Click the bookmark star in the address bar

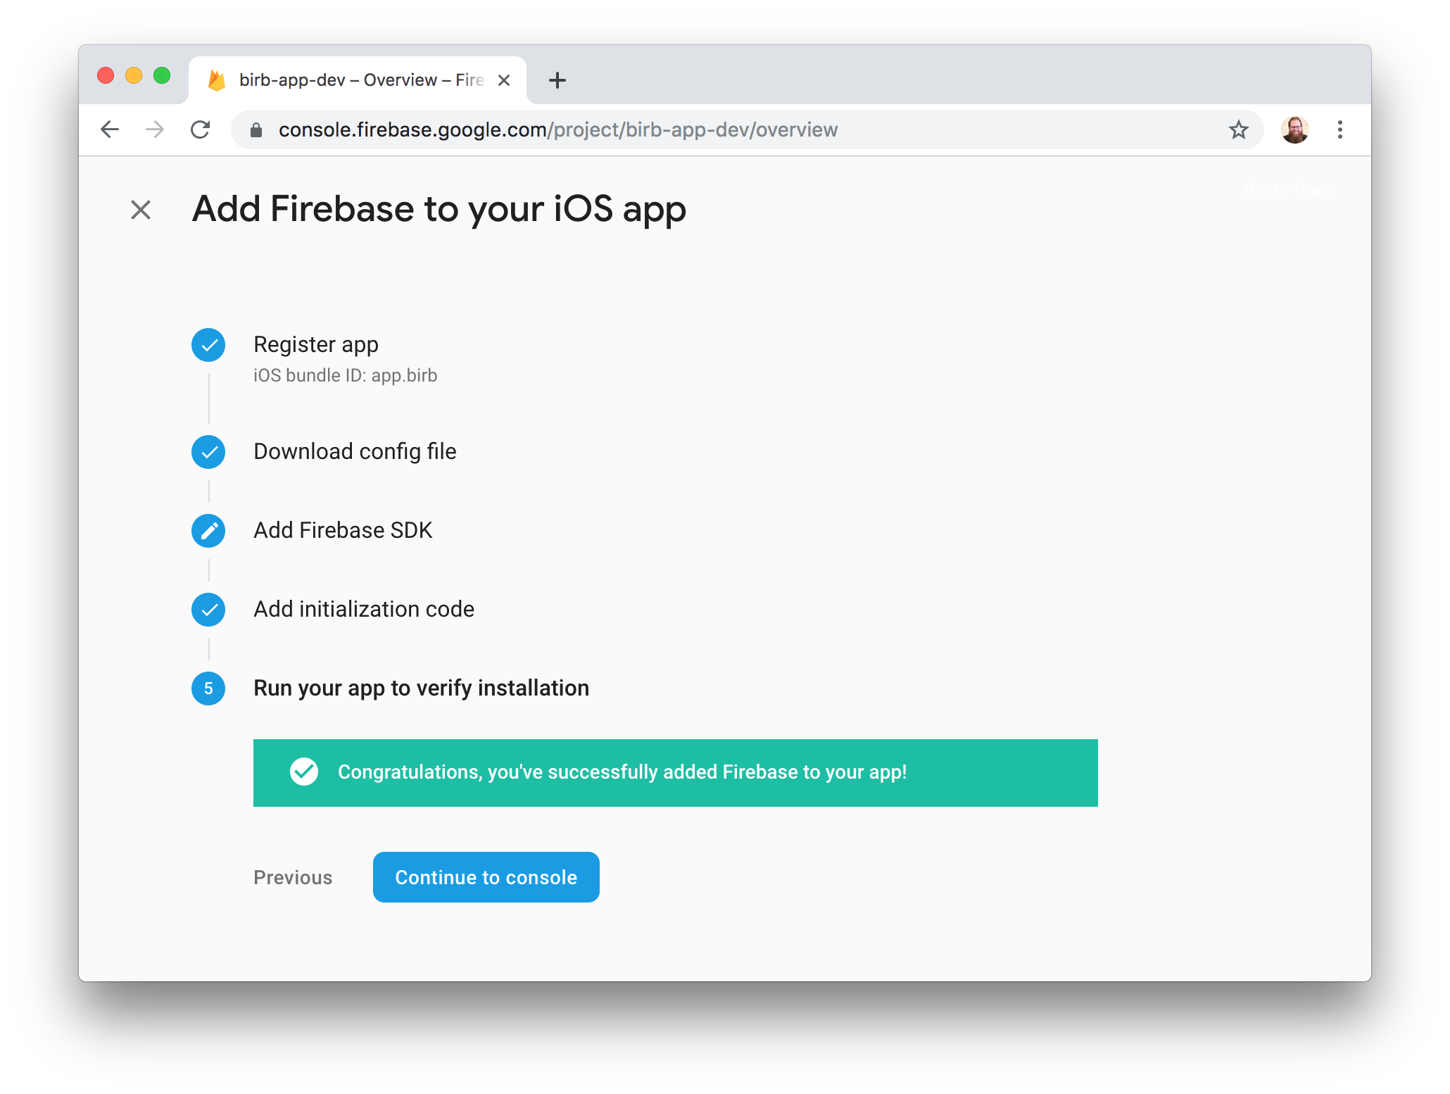[x=1238, y=130]
